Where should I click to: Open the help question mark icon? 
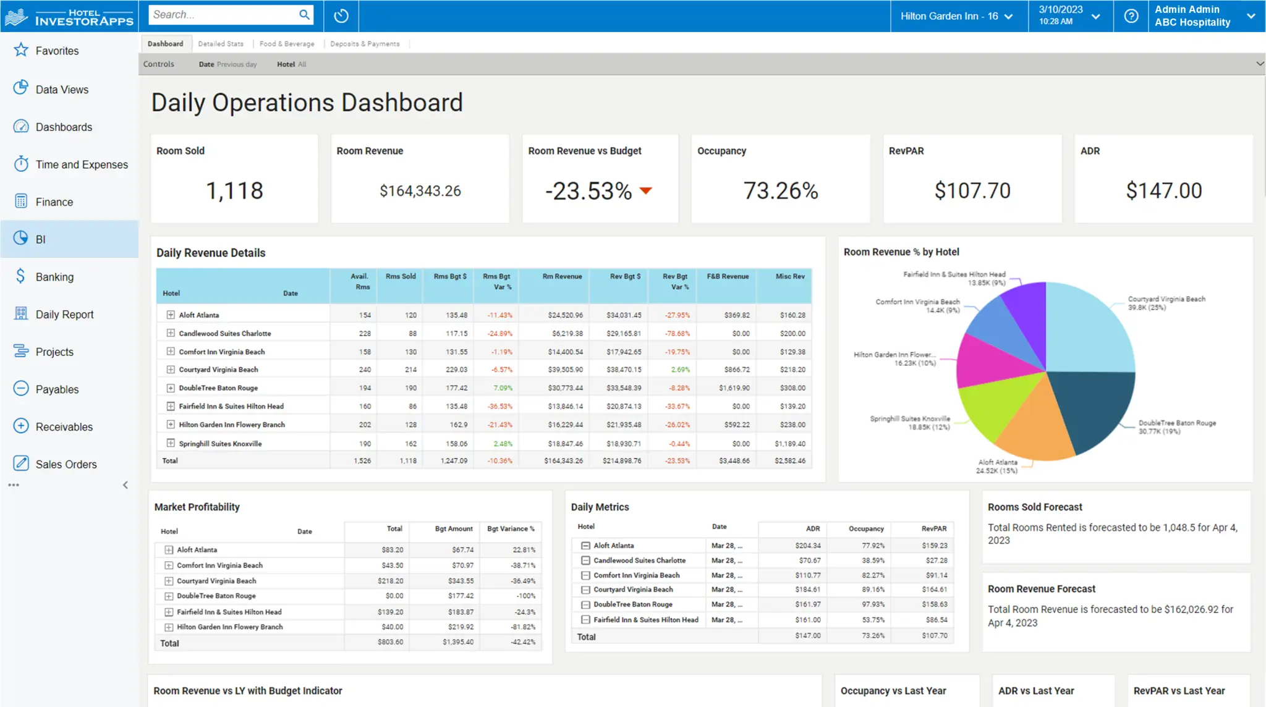point(1131,16)
